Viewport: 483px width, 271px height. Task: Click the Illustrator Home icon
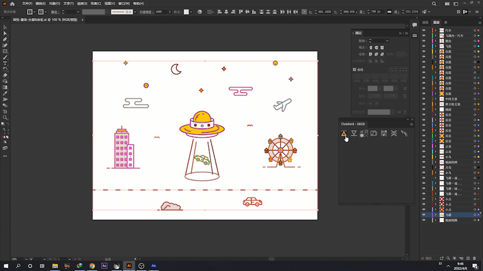click(x=12, y=4)
